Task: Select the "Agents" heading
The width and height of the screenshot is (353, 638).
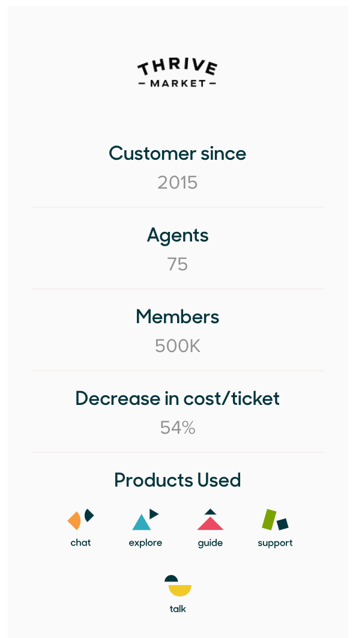Action: [x=178, y=235]
